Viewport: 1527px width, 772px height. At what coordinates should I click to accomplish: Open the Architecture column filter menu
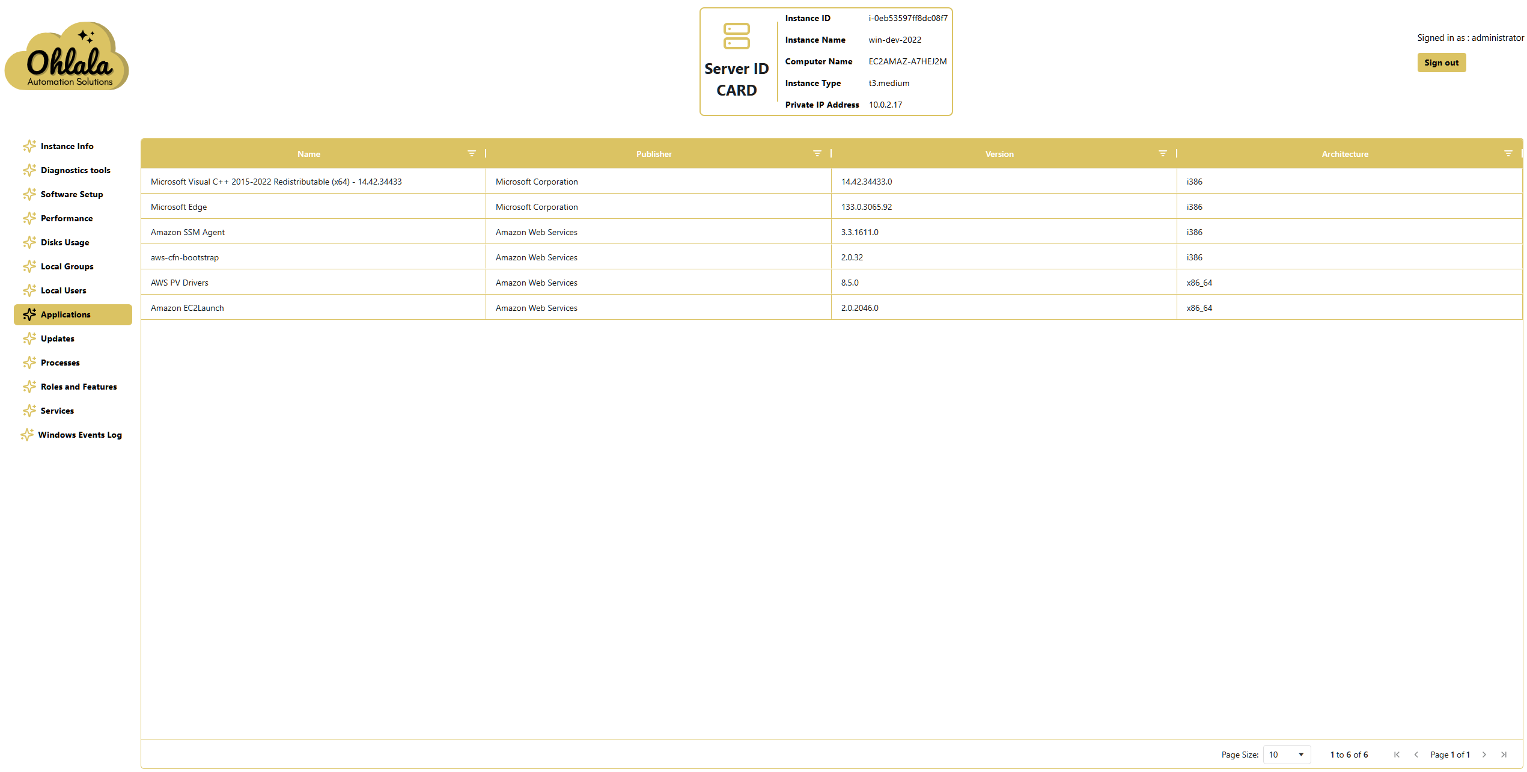coord(1508,153)
